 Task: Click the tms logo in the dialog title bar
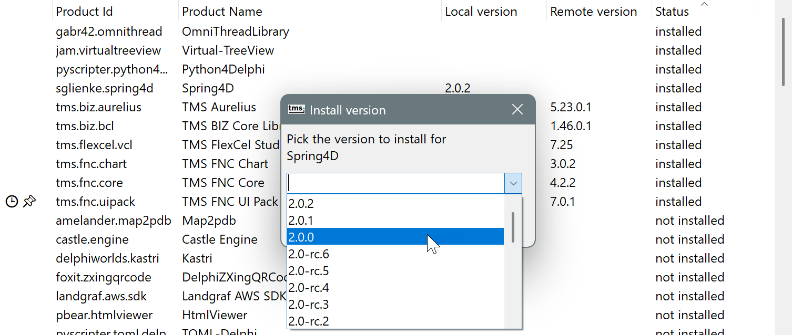tap(296, 109)
